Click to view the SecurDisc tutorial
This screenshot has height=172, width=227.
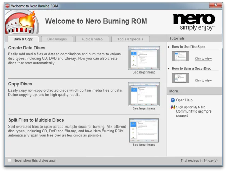[203, 80]
